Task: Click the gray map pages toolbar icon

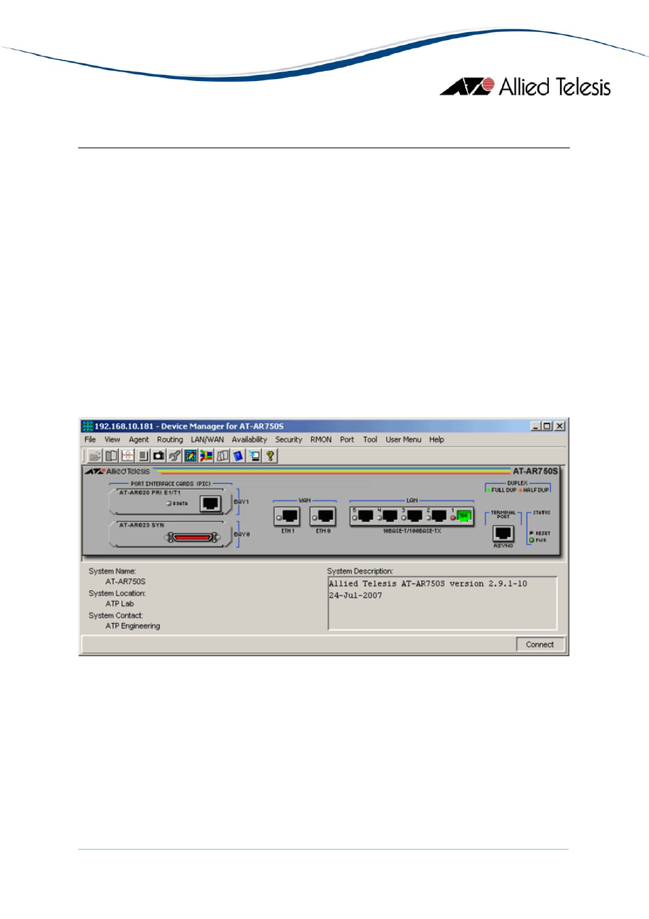Action: coord(222,456)
